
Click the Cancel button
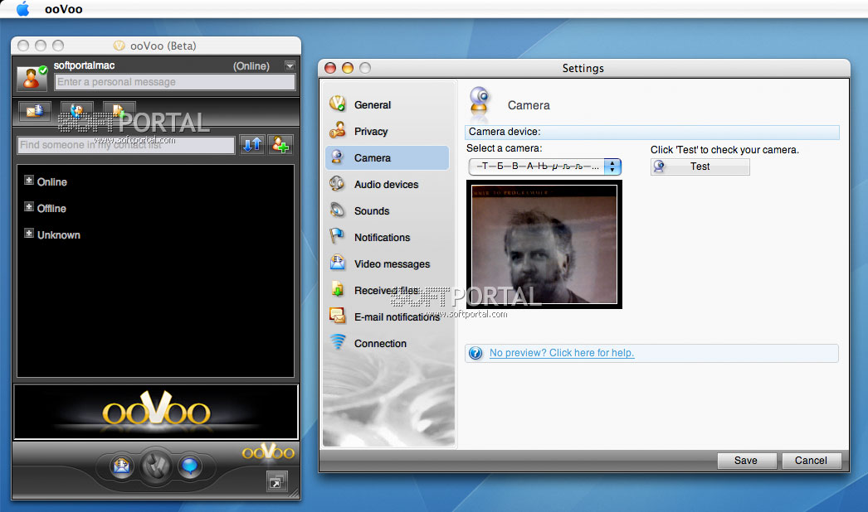point(811,461)
